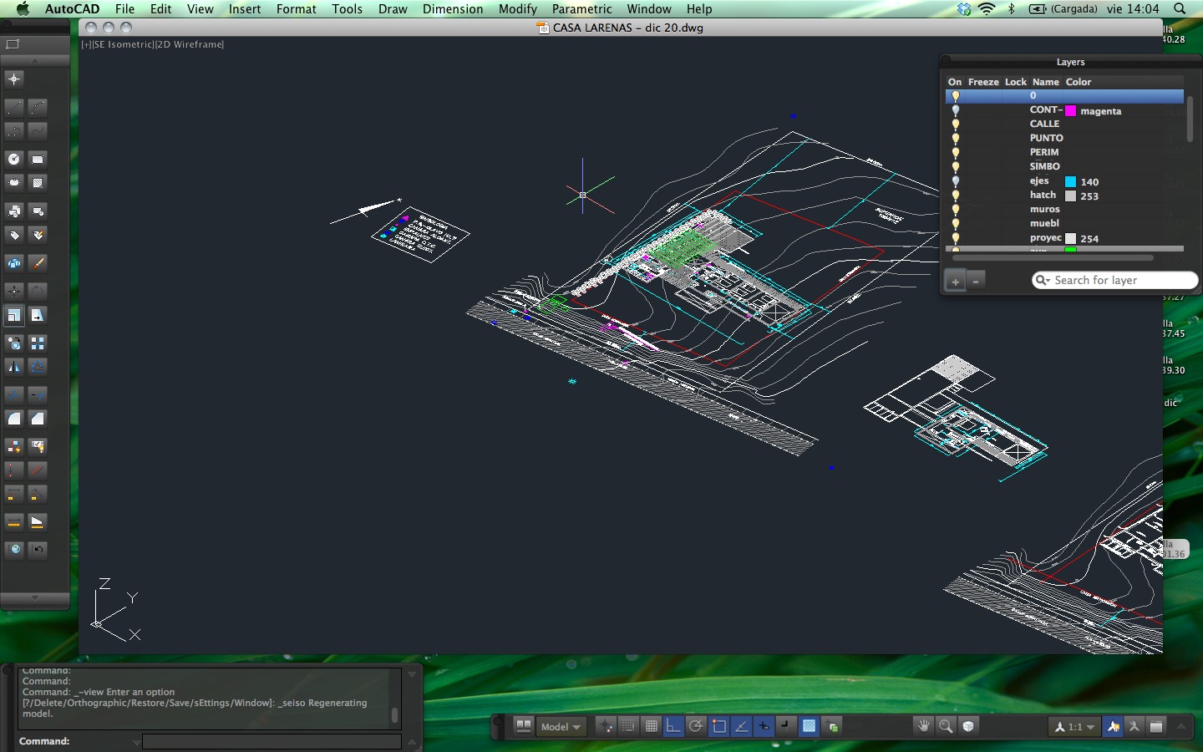Open the Dimension menu

click(x=453, y=9)
